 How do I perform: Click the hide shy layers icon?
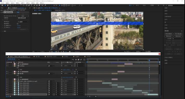76,60
